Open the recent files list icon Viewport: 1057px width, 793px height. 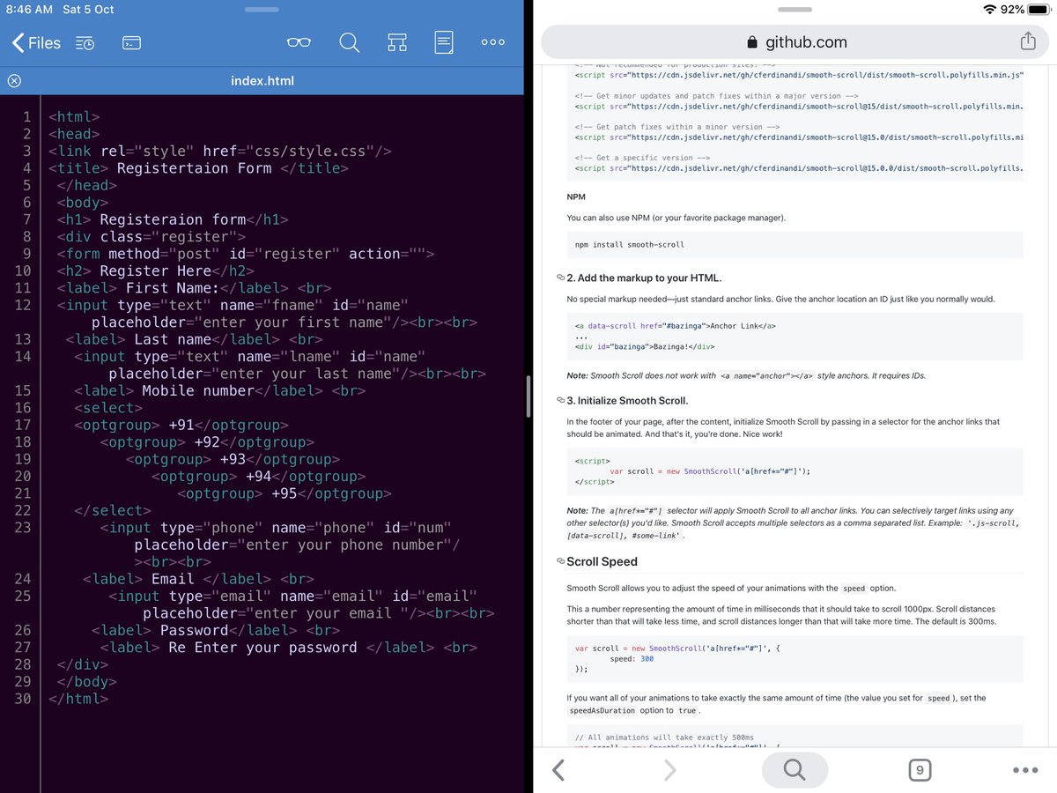pyautogui.click(x=85, y=42)
